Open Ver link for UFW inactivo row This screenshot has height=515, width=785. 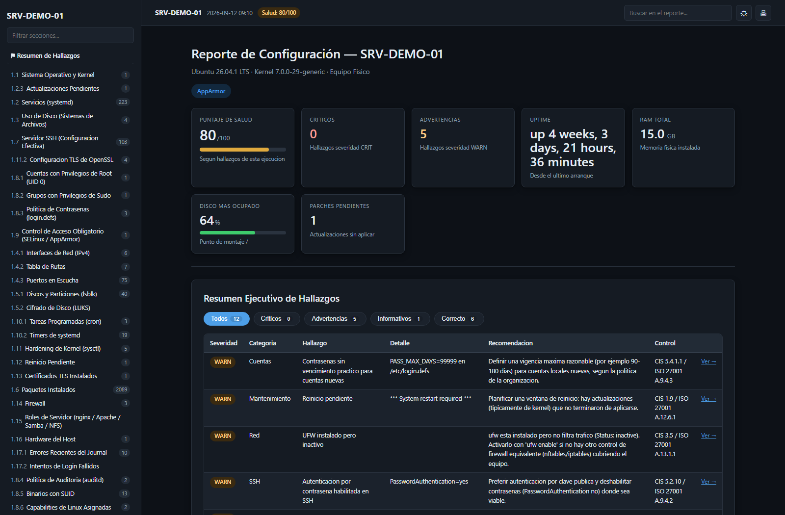coord(708,436)
